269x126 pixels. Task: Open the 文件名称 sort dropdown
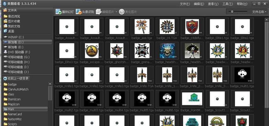pyautogui.click(x=259, y=12)
